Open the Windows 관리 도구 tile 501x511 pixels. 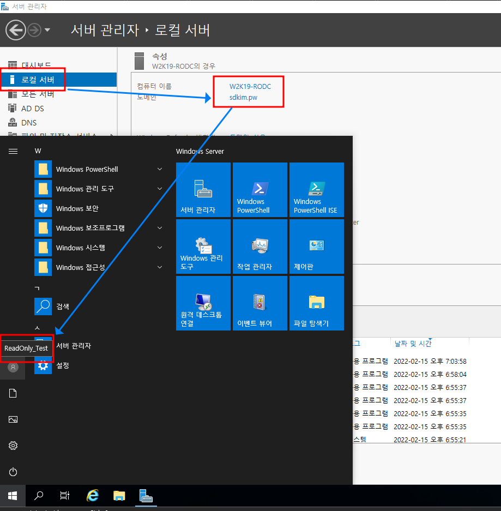pos(203,247)
